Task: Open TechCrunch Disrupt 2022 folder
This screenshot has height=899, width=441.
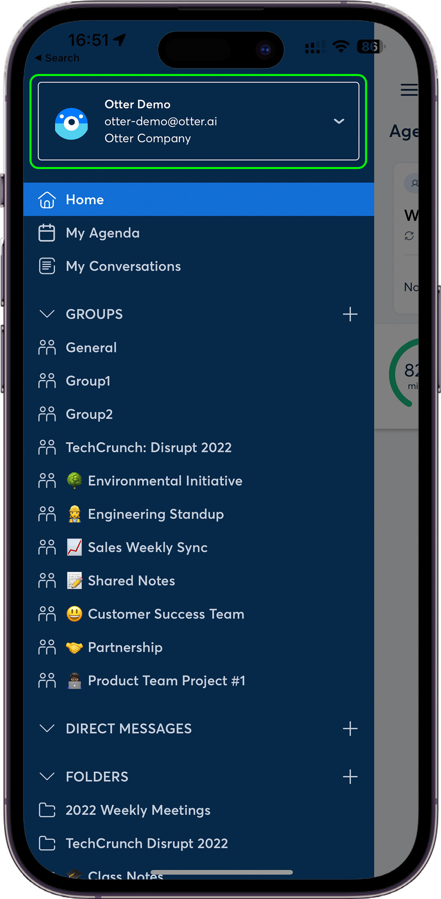Action: click(x=199, y=843)
